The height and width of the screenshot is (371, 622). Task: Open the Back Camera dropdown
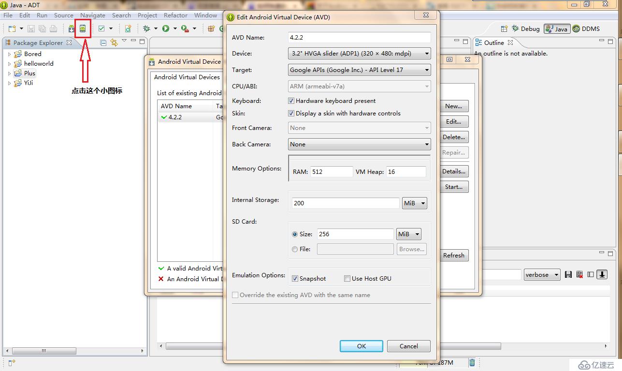tap(359, 144)
